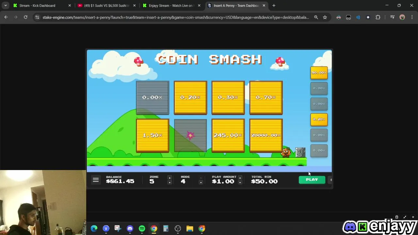
Task: Raise the Play Amount with up arrow
Action: click(x=240, y=178)
